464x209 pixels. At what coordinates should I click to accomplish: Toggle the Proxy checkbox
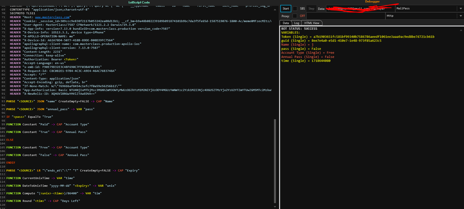(x=295, y=16)
